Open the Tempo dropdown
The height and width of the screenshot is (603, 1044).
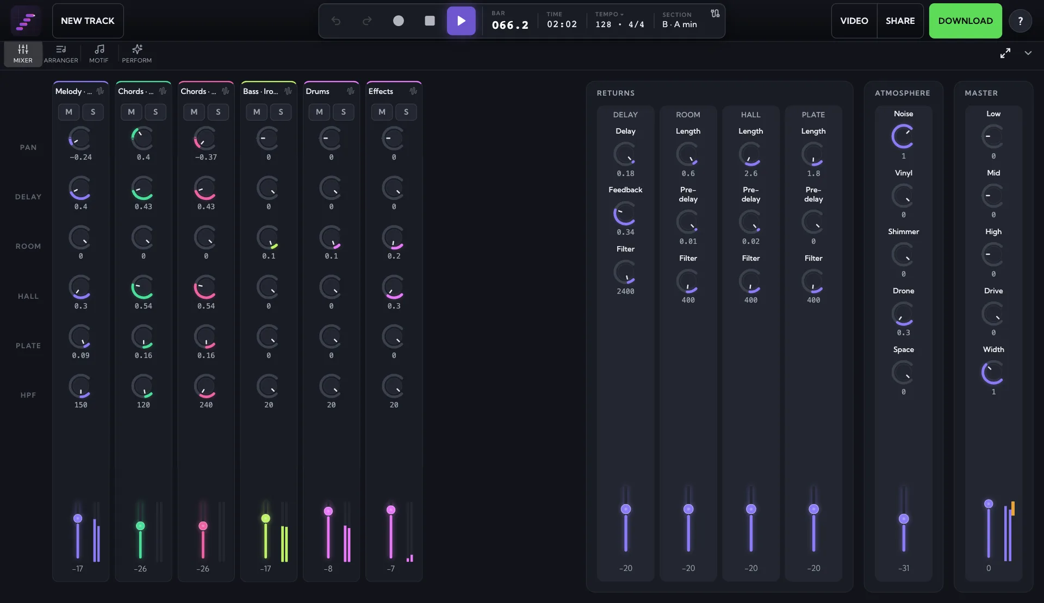(x=610, y=15)
